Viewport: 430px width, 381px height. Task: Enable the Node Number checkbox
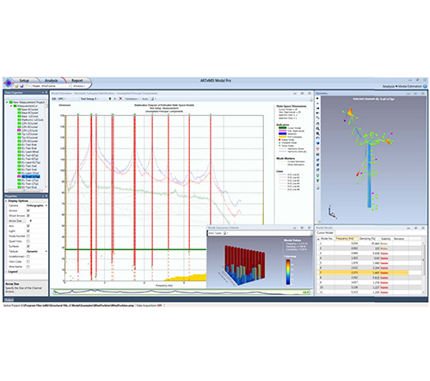coord(28,236)
